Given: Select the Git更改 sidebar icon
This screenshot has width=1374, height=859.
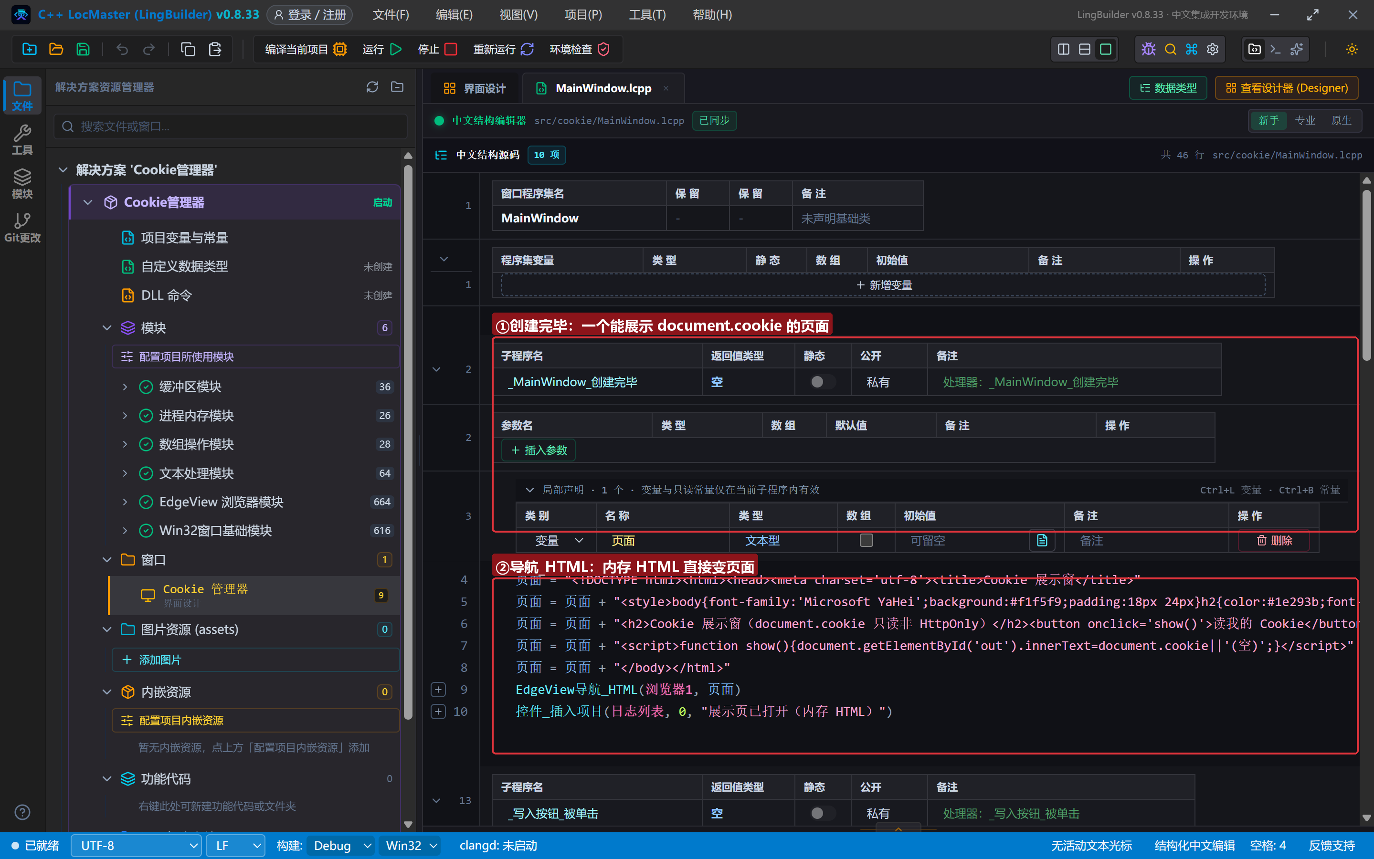Looking at the screenshot, I should pos(22,227).
